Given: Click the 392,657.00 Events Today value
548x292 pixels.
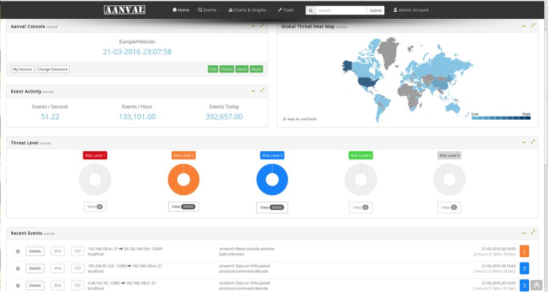Looking at the screenshot, I should tap(224, 117).
